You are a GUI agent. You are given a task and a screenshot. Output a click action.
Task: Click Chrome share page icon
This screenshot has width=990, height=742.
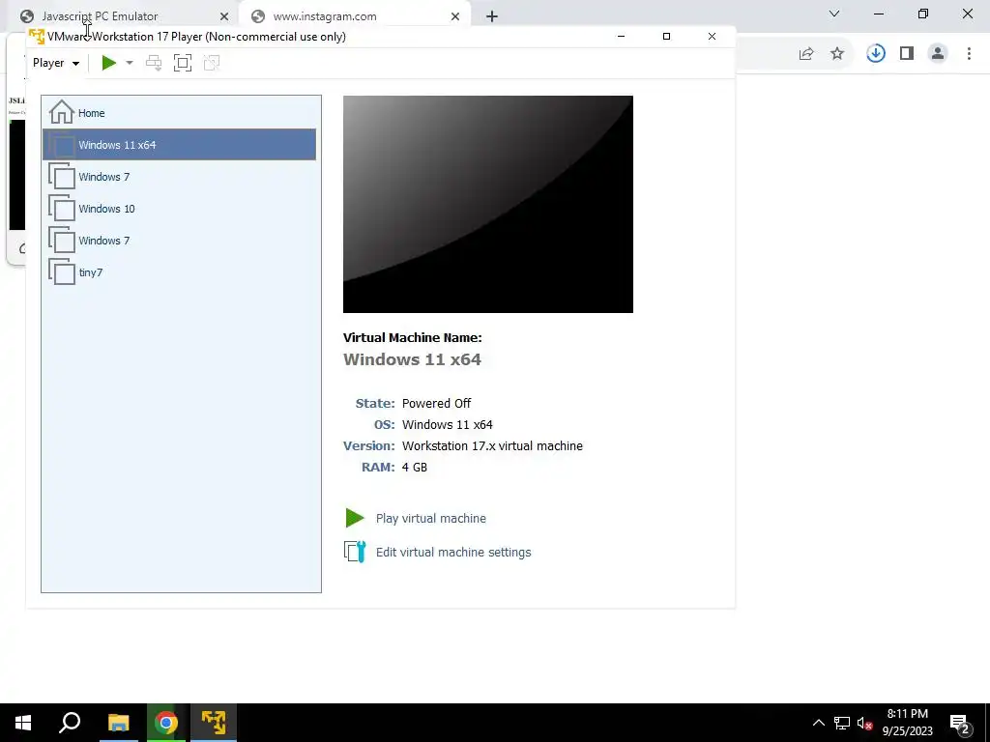coord(806,54)
